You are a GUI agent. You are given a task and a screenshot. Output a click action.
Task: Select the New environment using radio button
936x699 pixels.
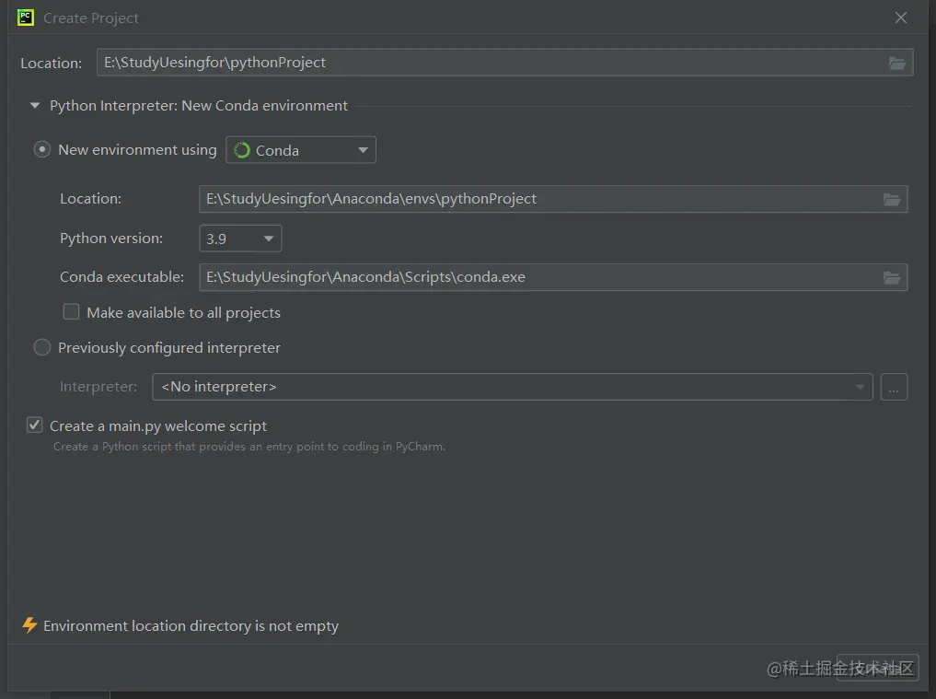click(42, 149)
